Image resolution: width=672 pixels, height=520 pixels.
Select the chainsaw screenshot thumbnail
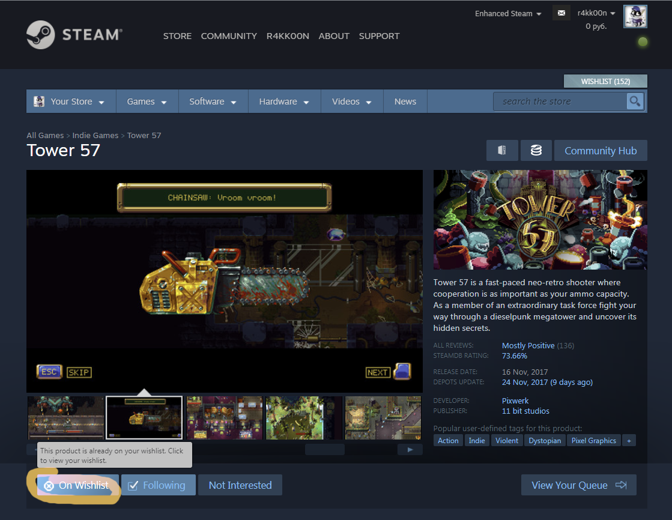point(144,418)
